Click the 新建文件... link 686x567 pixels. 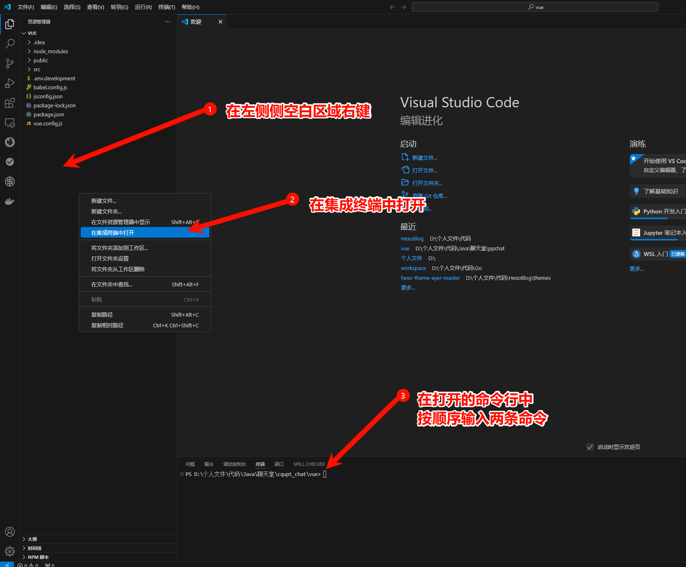pos(425,158)
